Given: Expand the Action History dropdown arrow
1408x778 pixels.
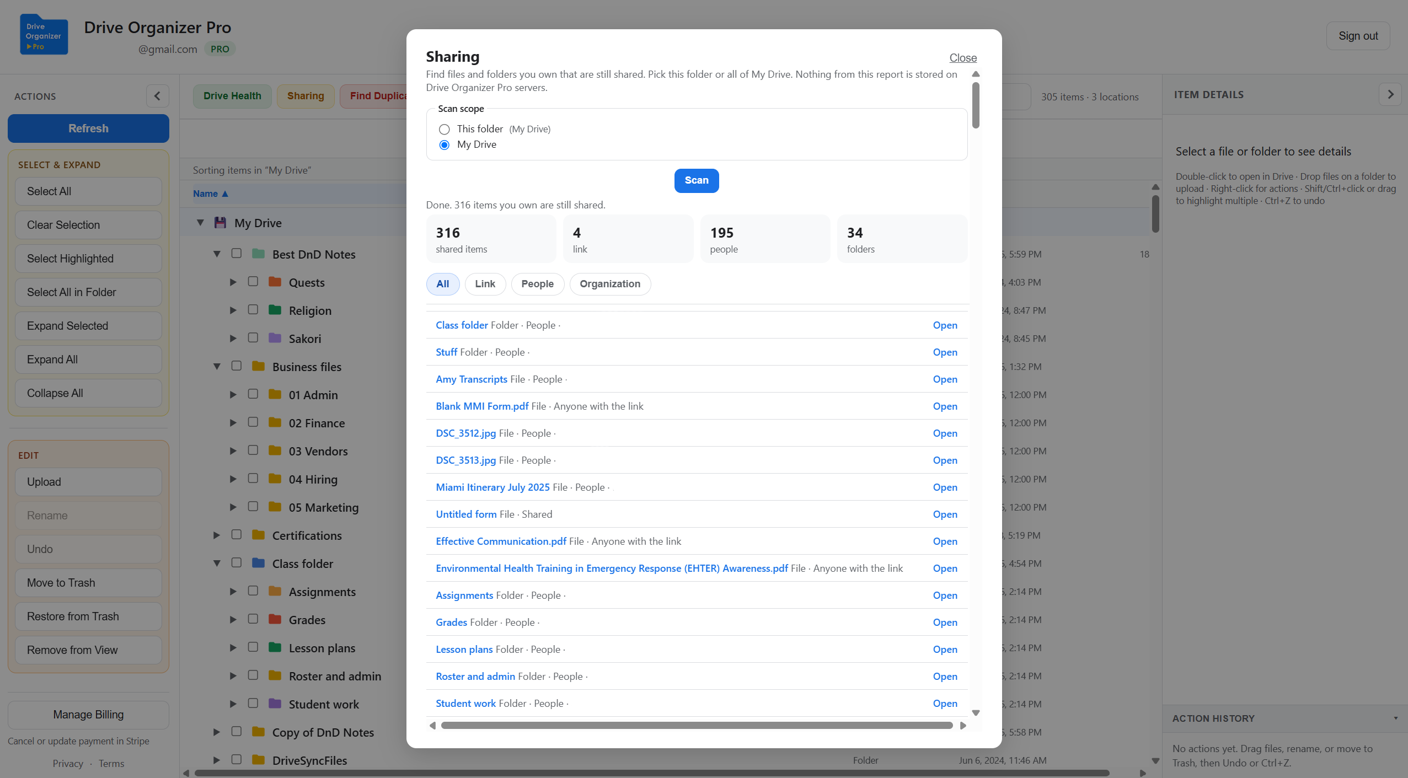Looking at the screenshot, I should (1395, 718).
